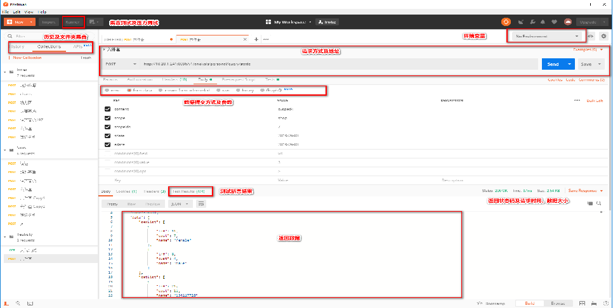613x308 pixels.
Task: Open the Examples (0) dropdown
Action: 588,49
